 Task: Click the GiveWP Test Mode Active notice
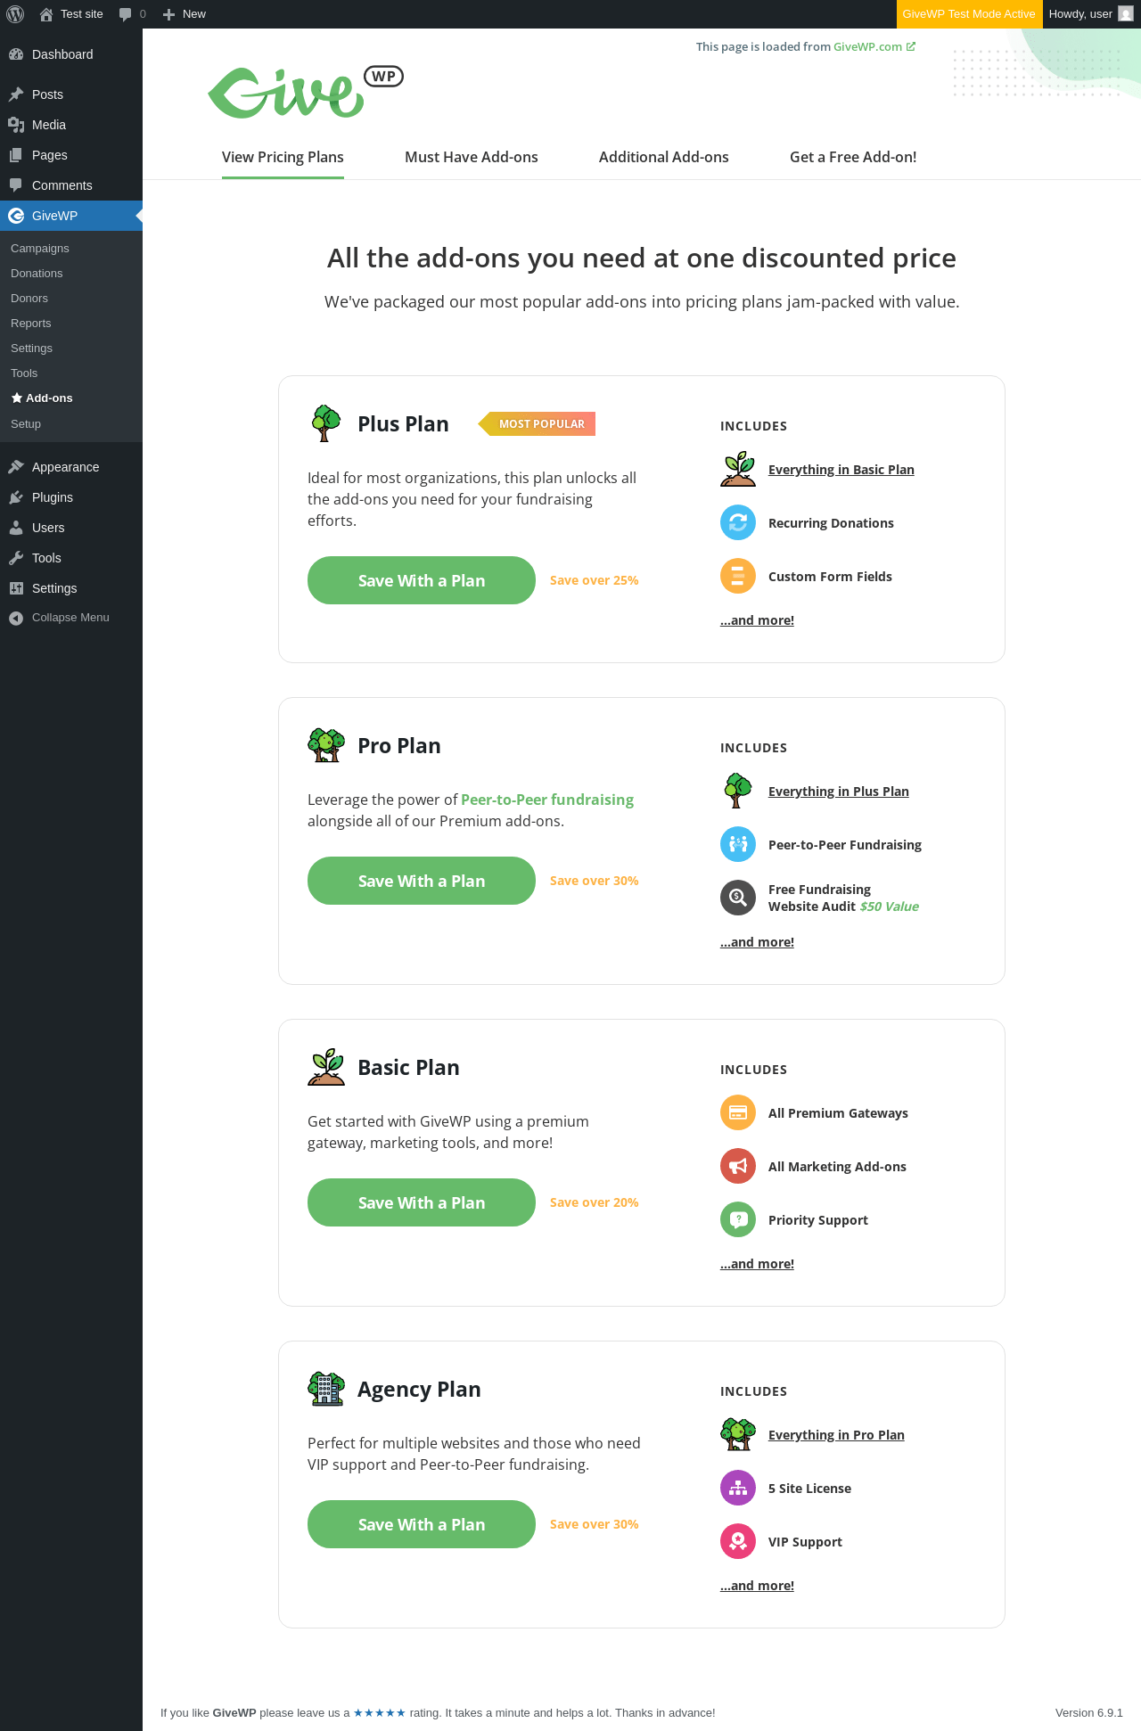point(969,14)
